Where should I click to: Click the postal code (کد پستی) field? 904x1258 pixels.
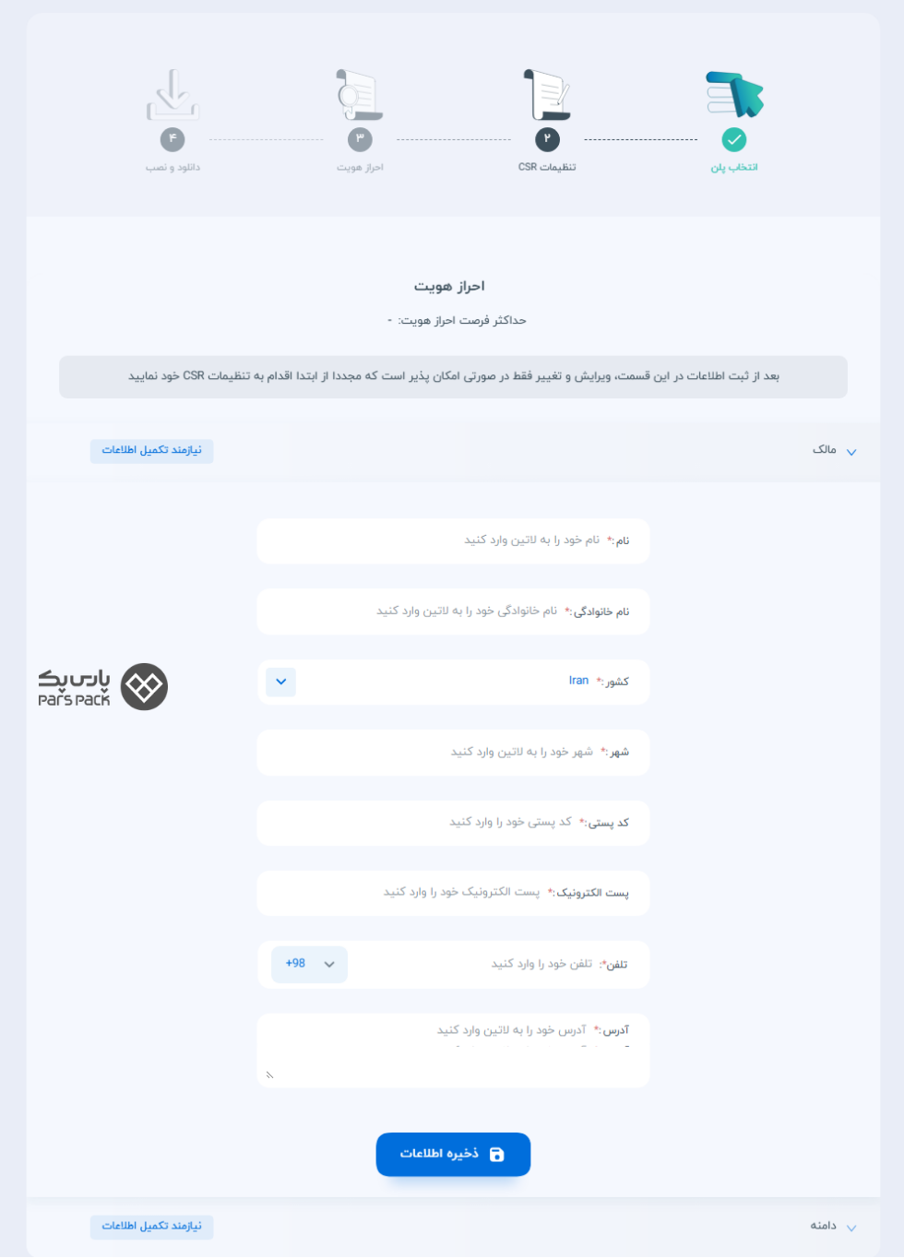(453, 823)
